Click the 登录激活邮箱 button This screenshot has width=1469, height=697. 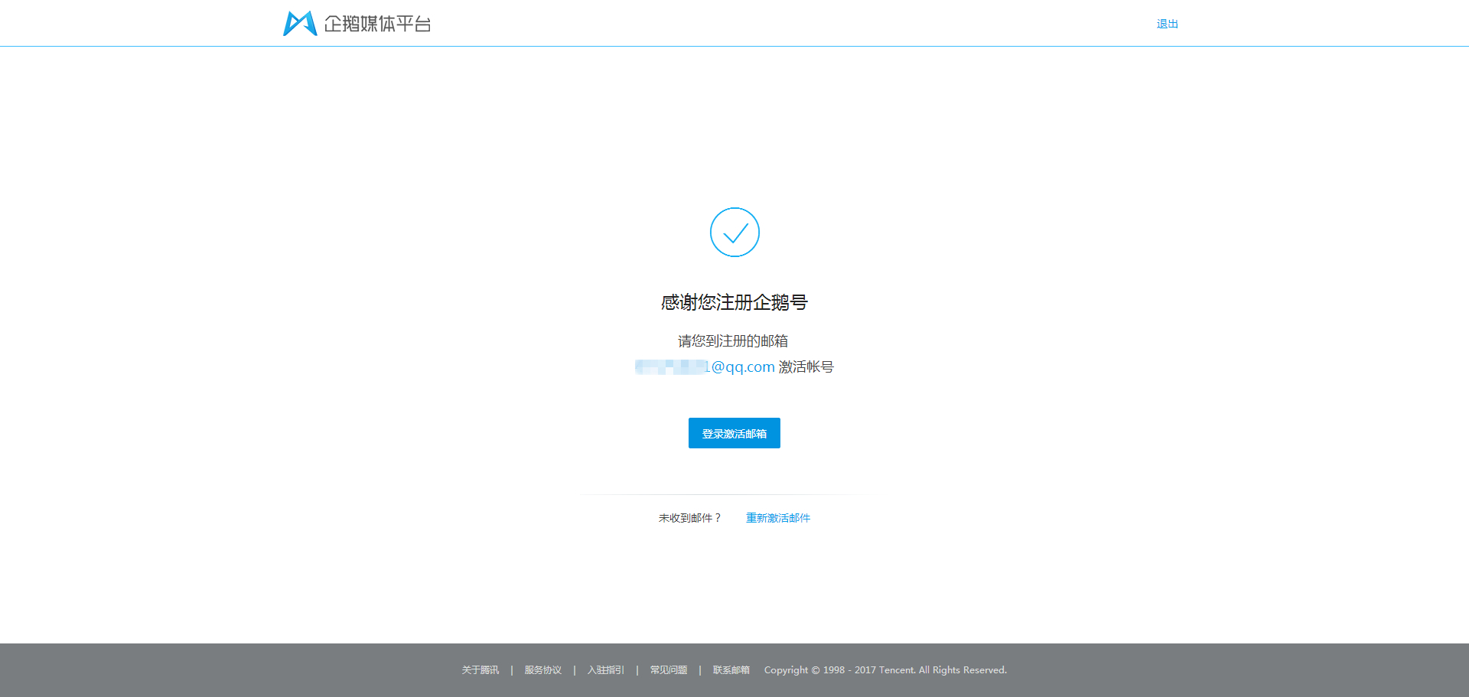734,433
